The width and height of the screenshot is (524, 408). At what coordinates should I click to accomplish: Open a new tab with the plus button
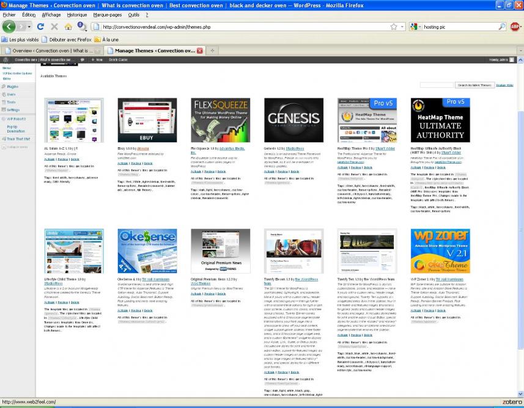click(x=212, y=51)
